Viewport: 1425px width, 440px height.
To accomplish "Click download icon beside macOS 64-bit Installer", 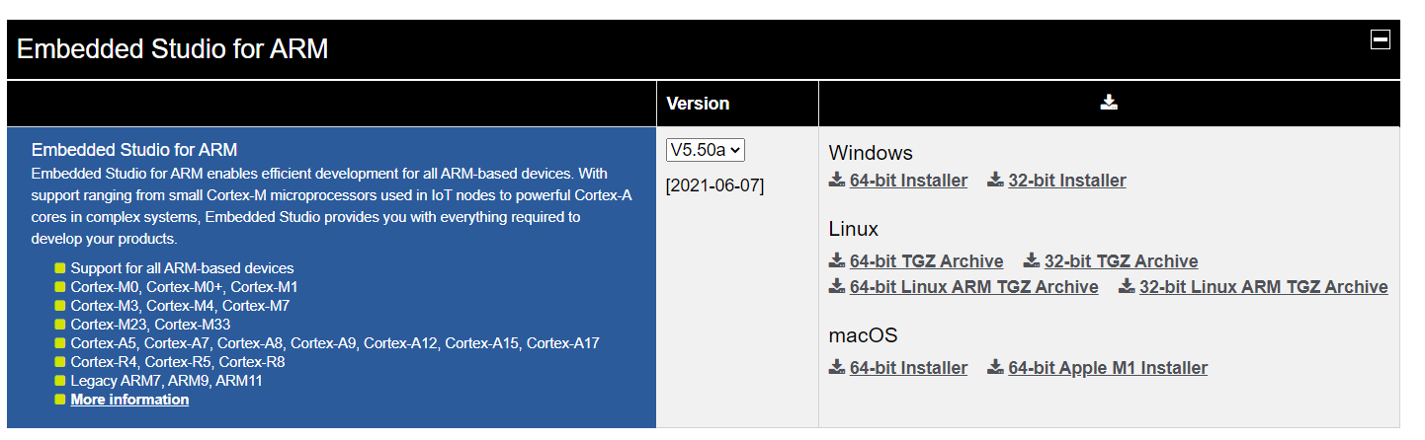I will [837, 367].
